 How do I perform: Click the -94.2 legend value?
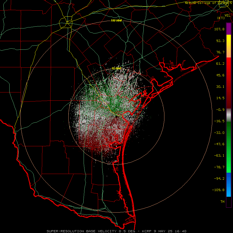219,179
